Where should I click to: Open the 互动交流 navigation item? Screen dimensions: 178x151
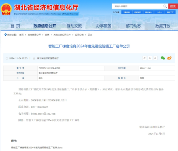(74, 26)
